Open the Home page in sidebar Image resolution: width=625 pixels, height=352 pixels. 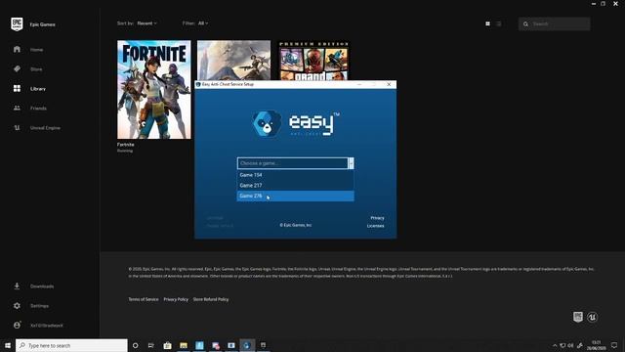[x=36, y=50]
